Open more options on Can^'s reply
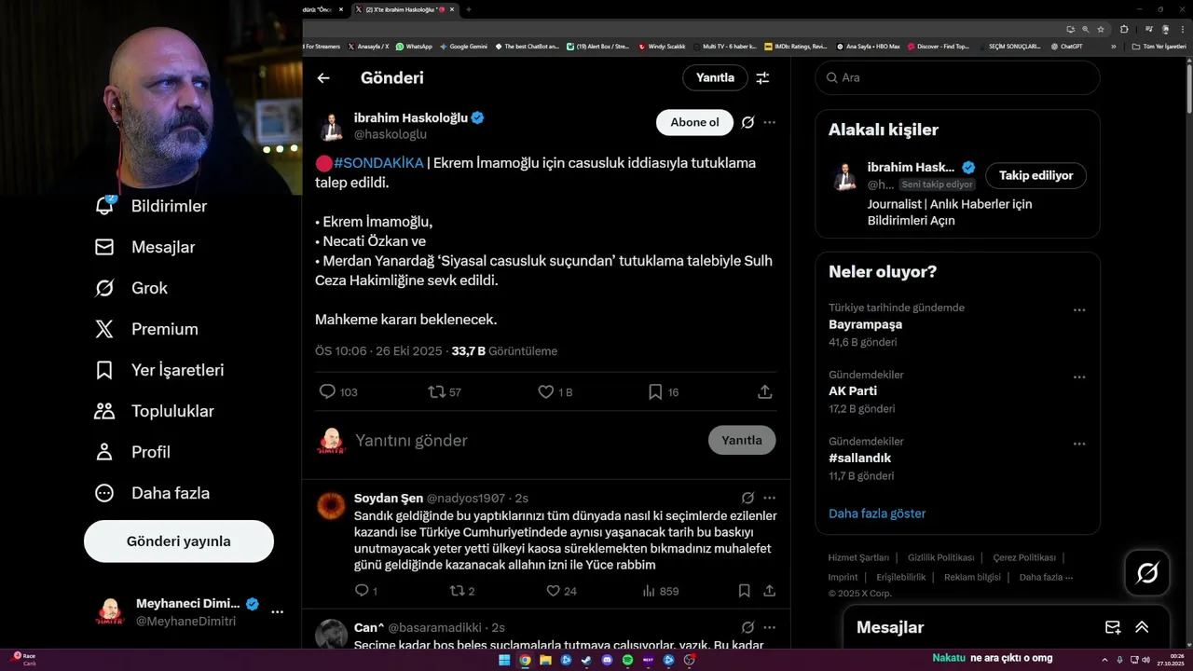The width and height of the screenshot is (1193, 671). 769,627
